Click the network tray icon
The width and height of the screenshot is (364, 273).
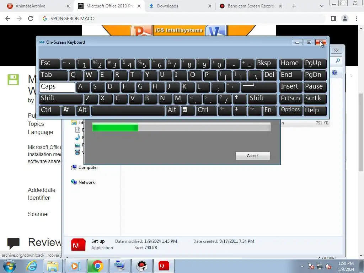tap(320, 267)
